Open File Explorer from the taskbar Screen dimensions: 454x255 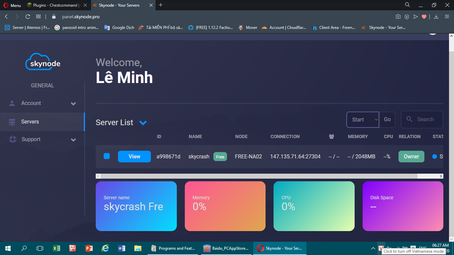pos(138,248)
